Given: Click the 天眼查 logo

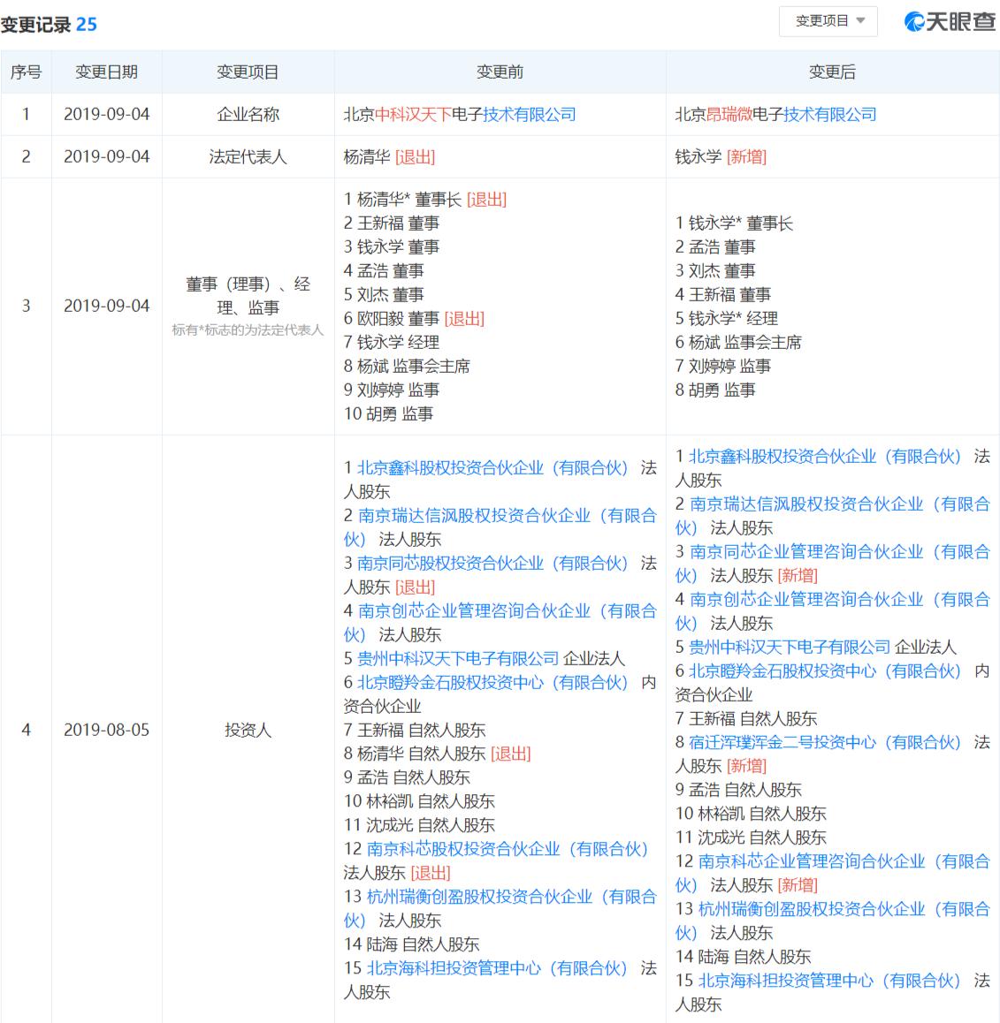Looking at the screenshot, I should 950,21.
